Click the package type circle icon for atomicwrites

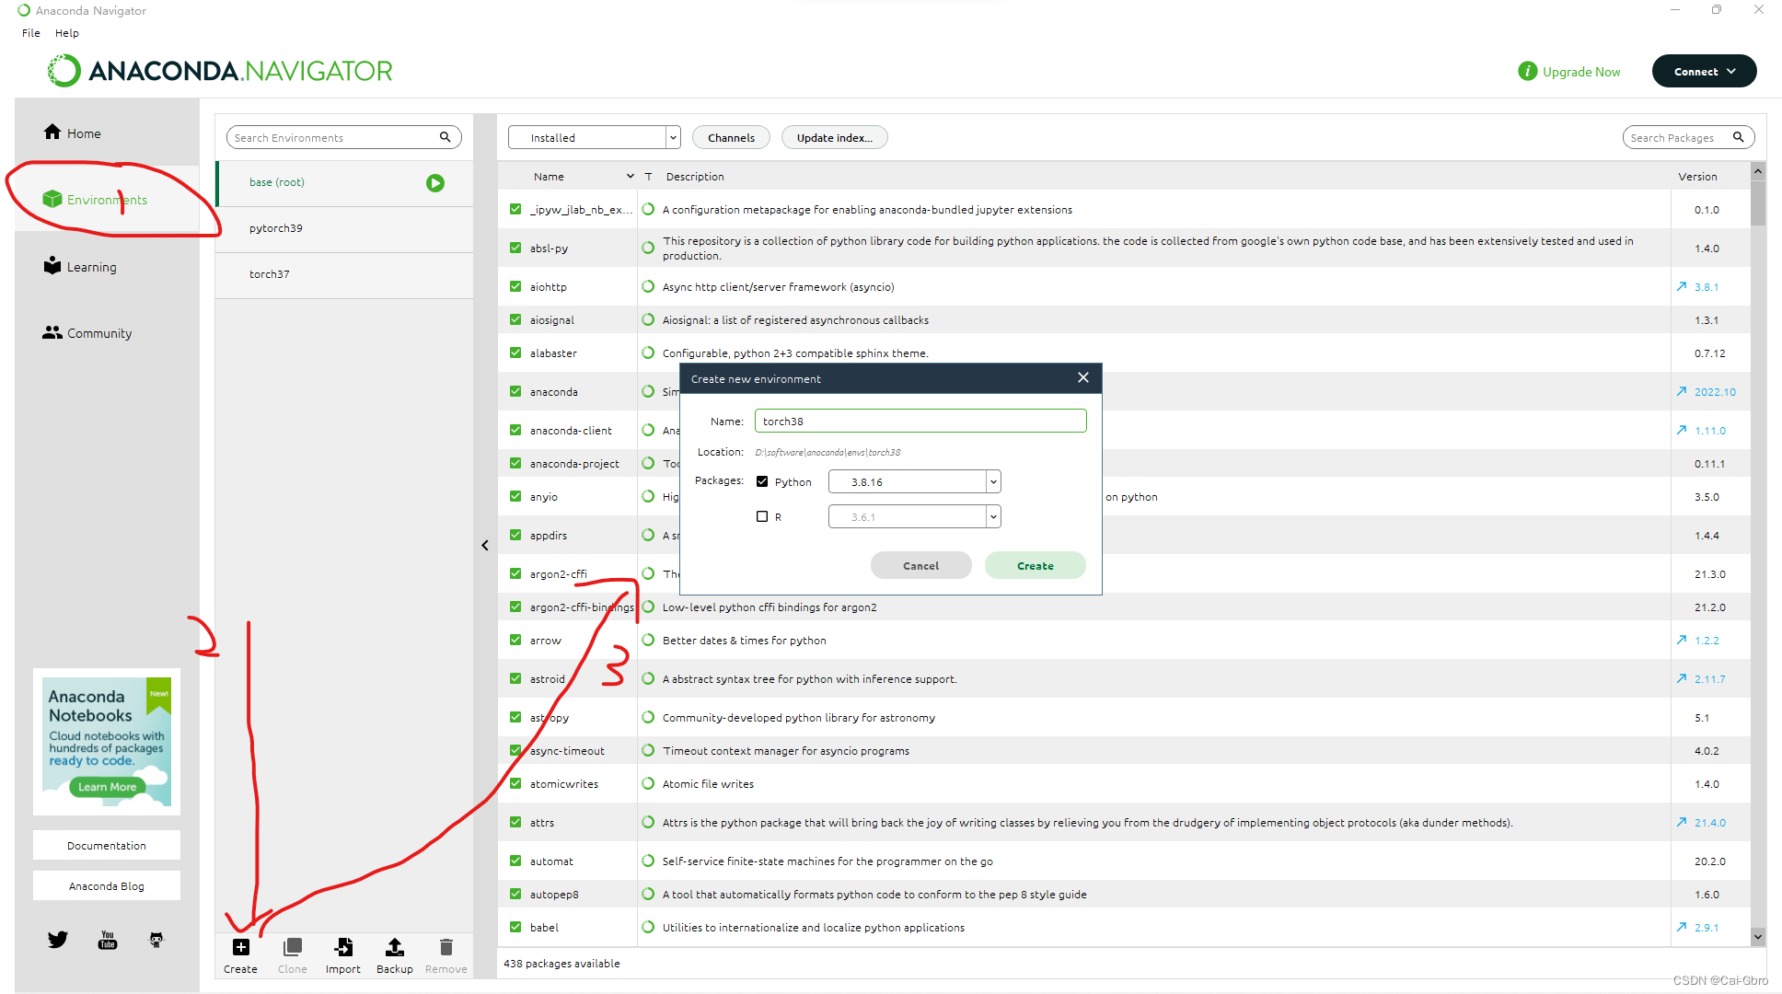[x=648, y=783]
